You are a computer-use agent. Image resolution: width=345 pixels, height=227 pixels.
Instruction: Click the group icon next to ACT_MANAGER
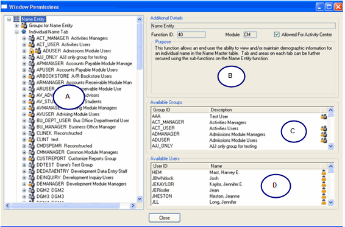point(32,38)
